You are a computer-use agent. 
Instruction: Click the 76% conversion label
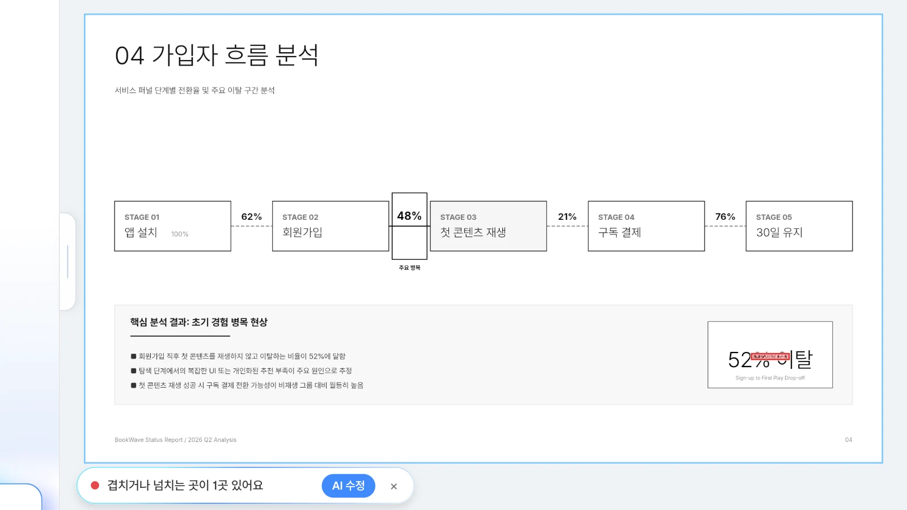[x=725, y=216]
